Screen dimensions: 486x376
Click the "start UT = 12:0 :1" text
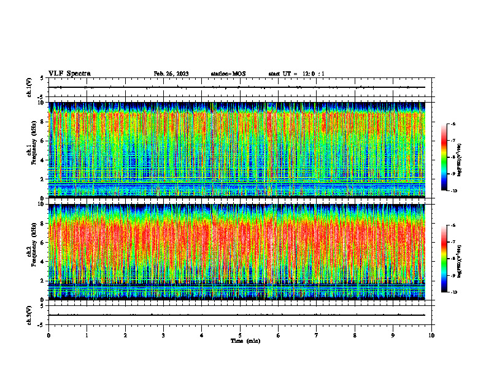click(x=296, y=74)
